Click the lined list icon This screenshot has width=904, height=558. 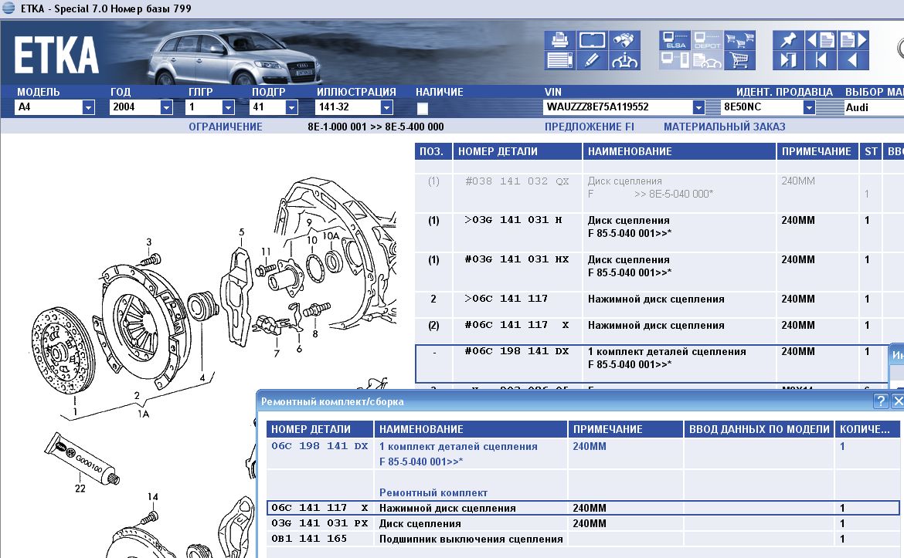point(560,60)
